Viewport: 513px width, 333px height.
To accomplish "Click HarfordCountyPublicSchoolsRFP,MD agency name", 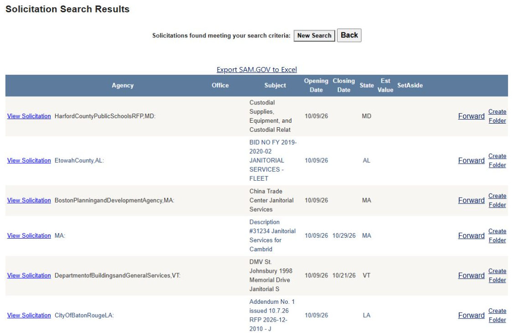I will click(x=105, y=116).
